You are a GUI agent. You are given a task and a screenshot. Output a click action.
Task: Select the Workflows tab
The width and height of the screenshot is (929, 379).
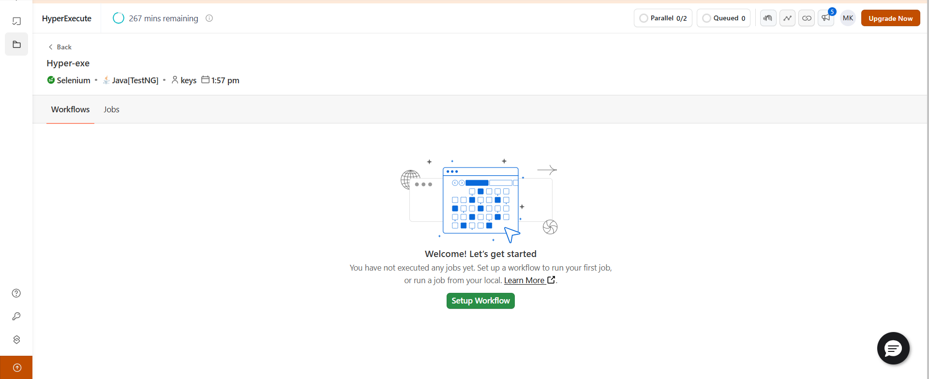click(x=70, y=109)
